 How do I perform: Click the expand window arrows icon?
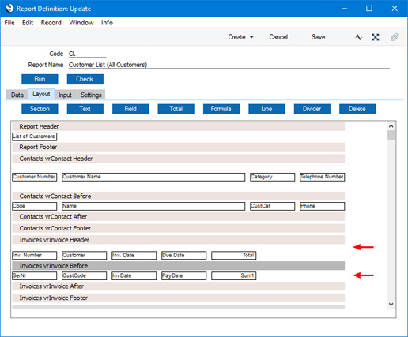pos(376,37)
